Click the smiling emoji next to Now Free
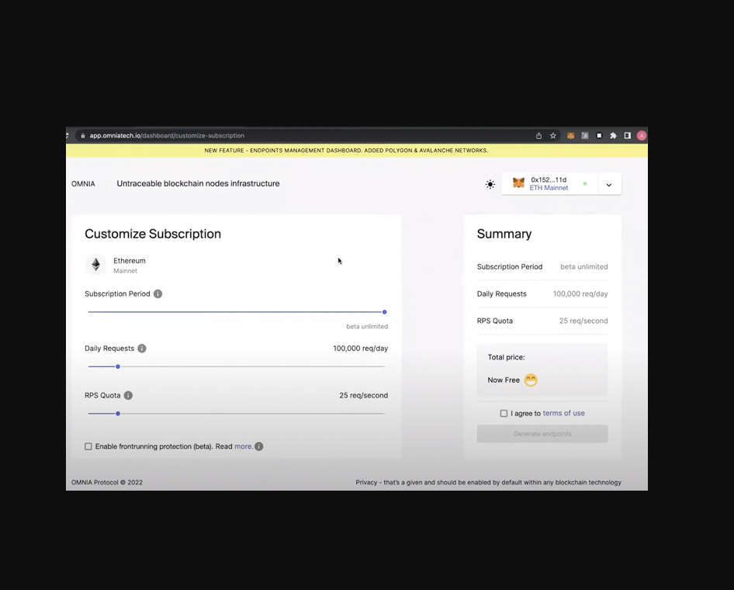The width and height of the screenshot is (734, 590). pos(531,380)
